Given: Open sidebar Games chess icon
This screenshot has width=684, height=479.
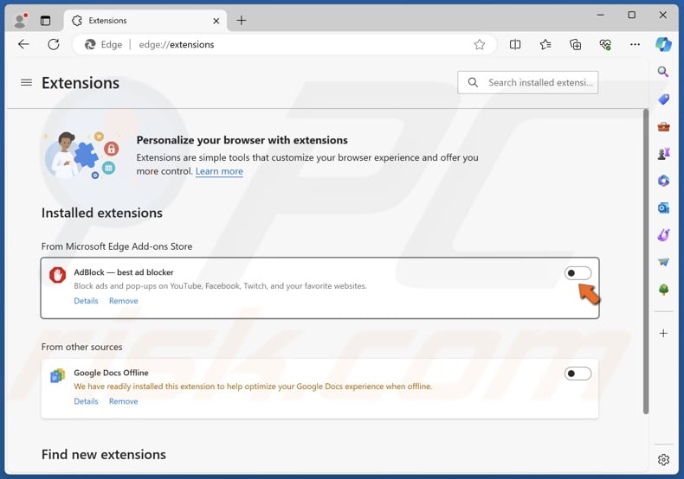Looking at the screenshot, I should coord(663,154).
